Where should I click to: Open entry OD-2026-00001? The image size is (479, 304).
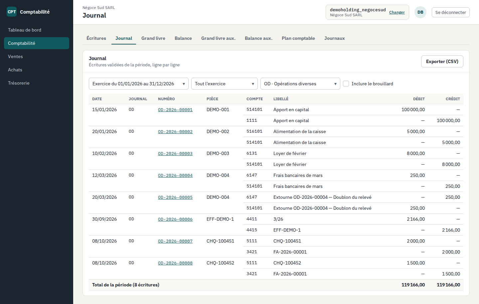tap(175, 110)
